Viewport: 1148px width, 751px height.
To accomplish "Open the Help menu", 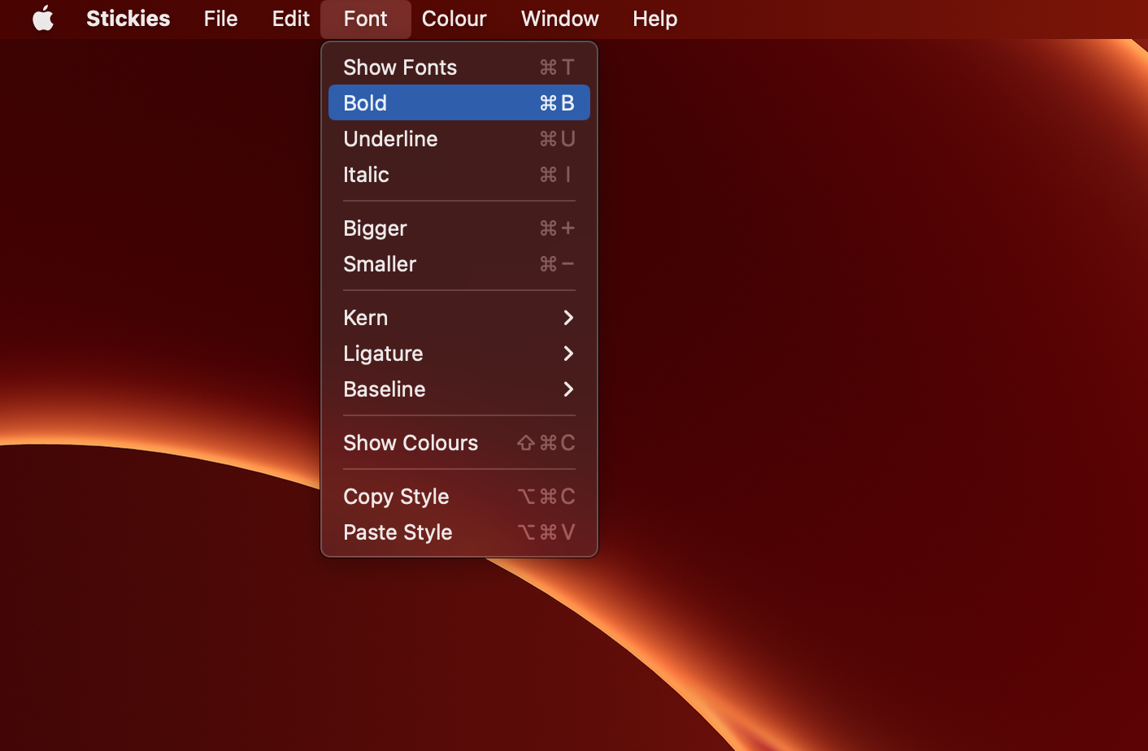I will [654, 19].
